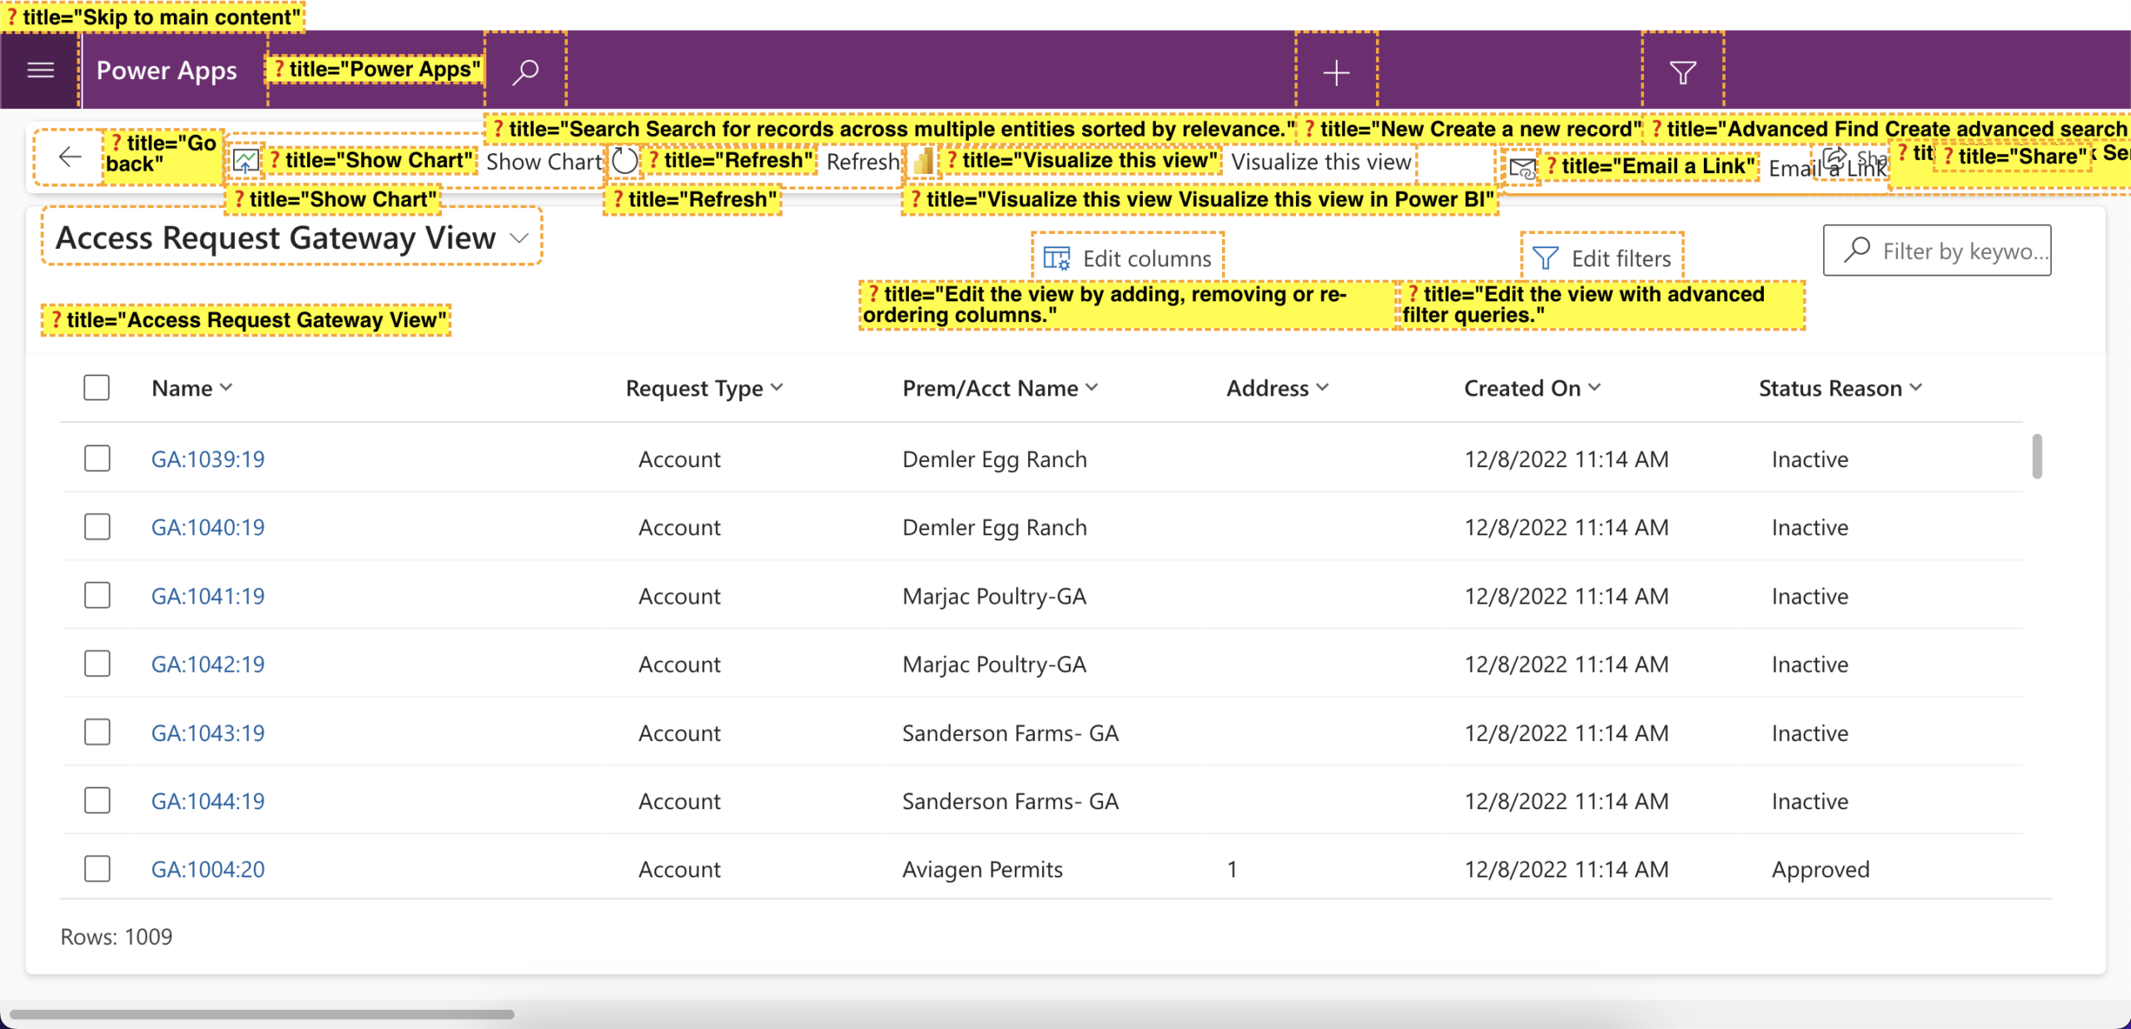This screenshot has width=2131, height=1029.
Task: Click the Show Chart icon
Action: (246, 161)
